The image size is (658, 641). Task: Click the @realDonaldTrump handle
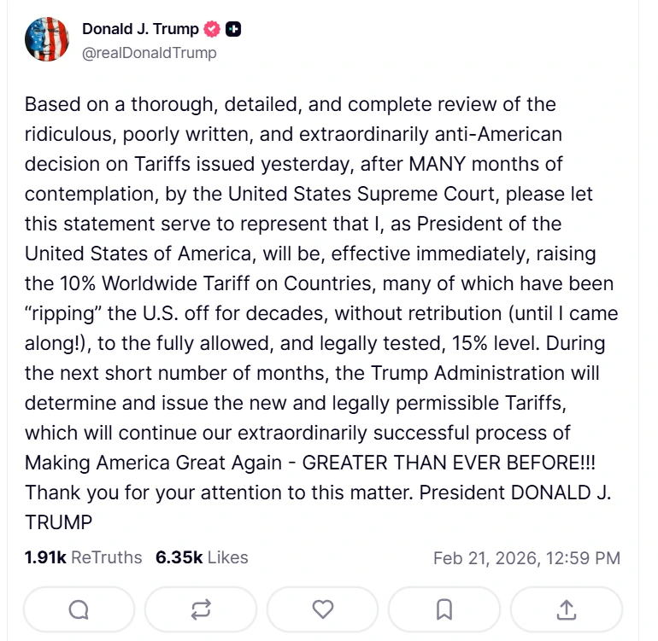[150, 53]
